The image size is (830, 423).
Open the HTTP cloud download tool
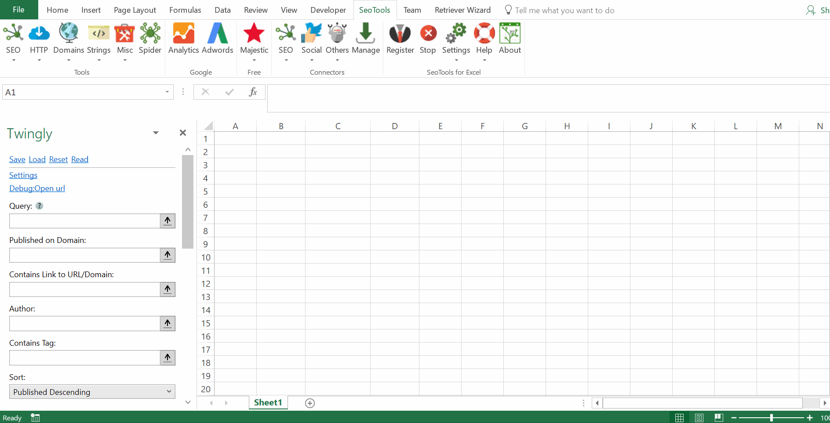click(x=39, y=42)
